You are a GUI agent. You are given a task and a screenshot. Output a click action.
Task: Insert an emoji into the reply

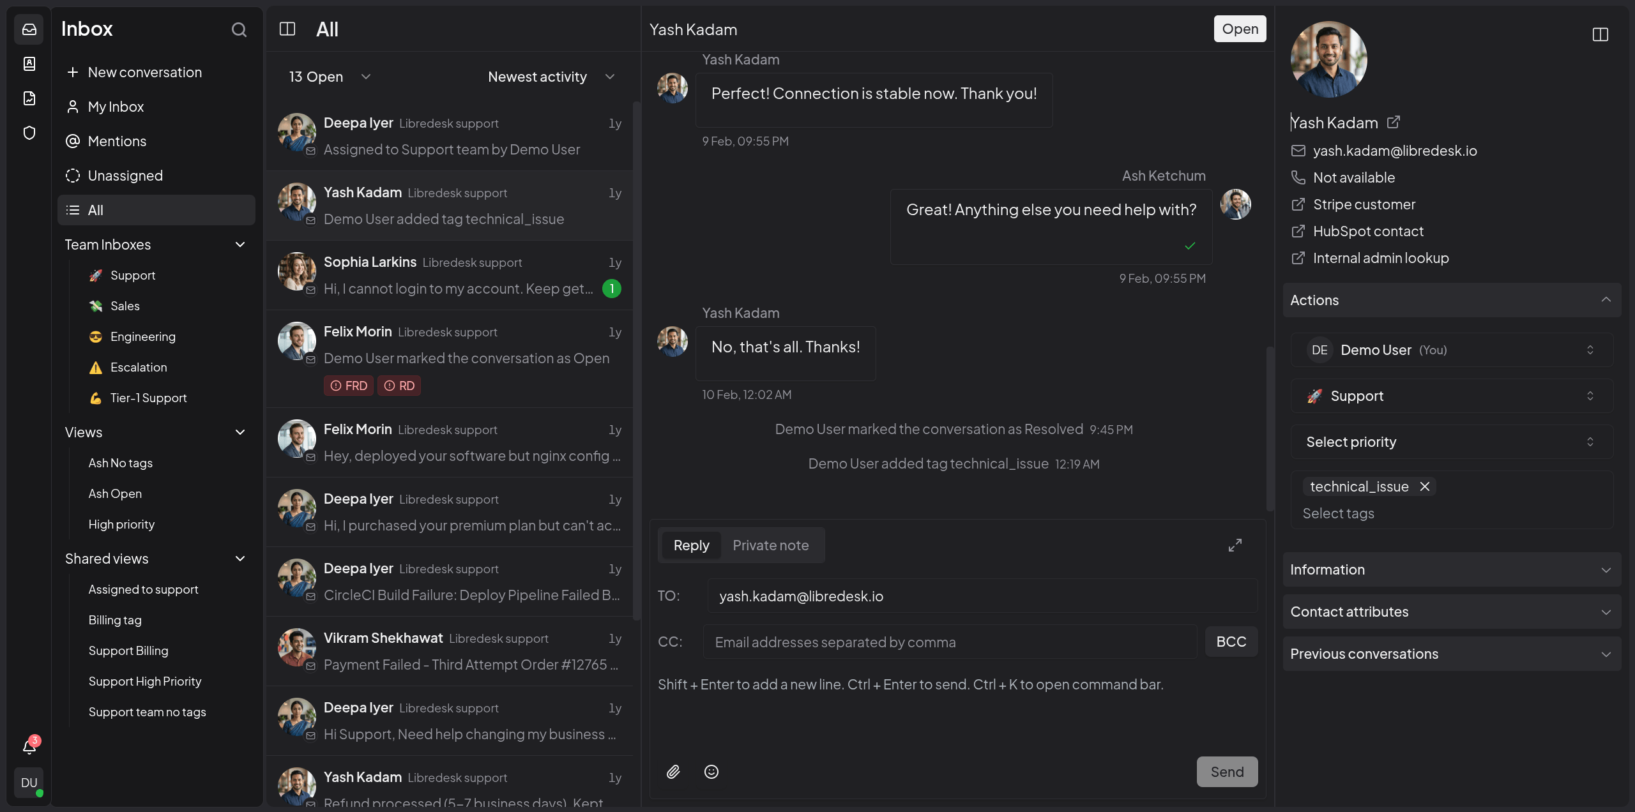tap(711, 771)
